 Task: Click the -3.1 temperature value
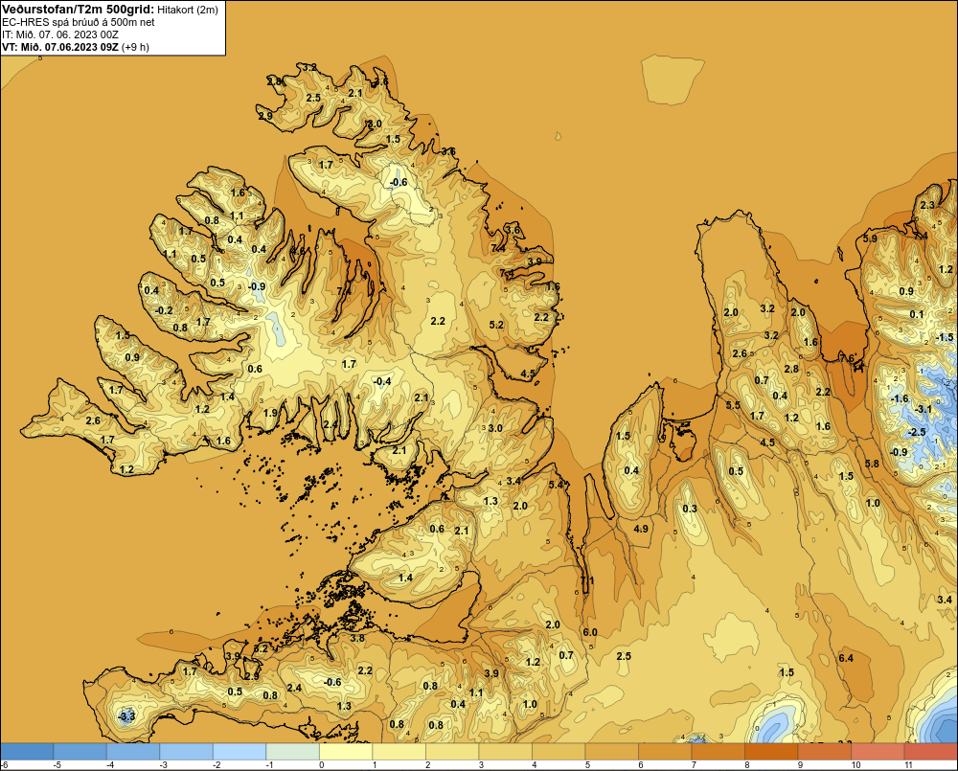(x=924, y=409)
